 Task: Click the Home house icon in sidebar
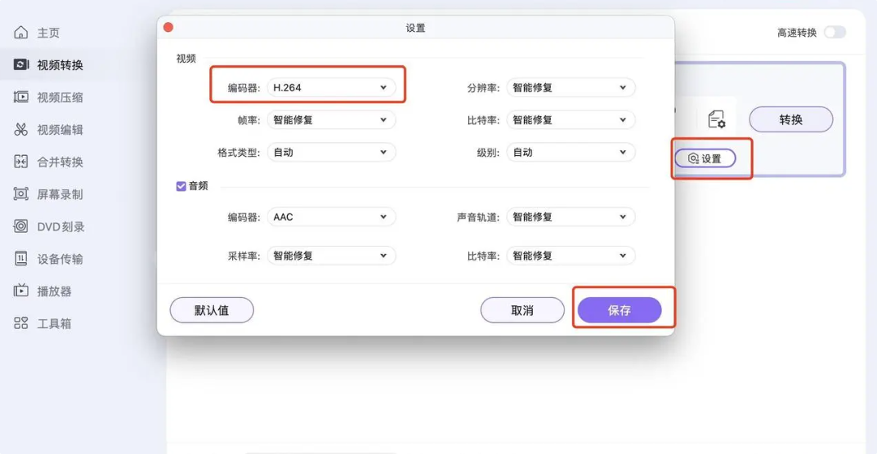click(x=20, y=33)
